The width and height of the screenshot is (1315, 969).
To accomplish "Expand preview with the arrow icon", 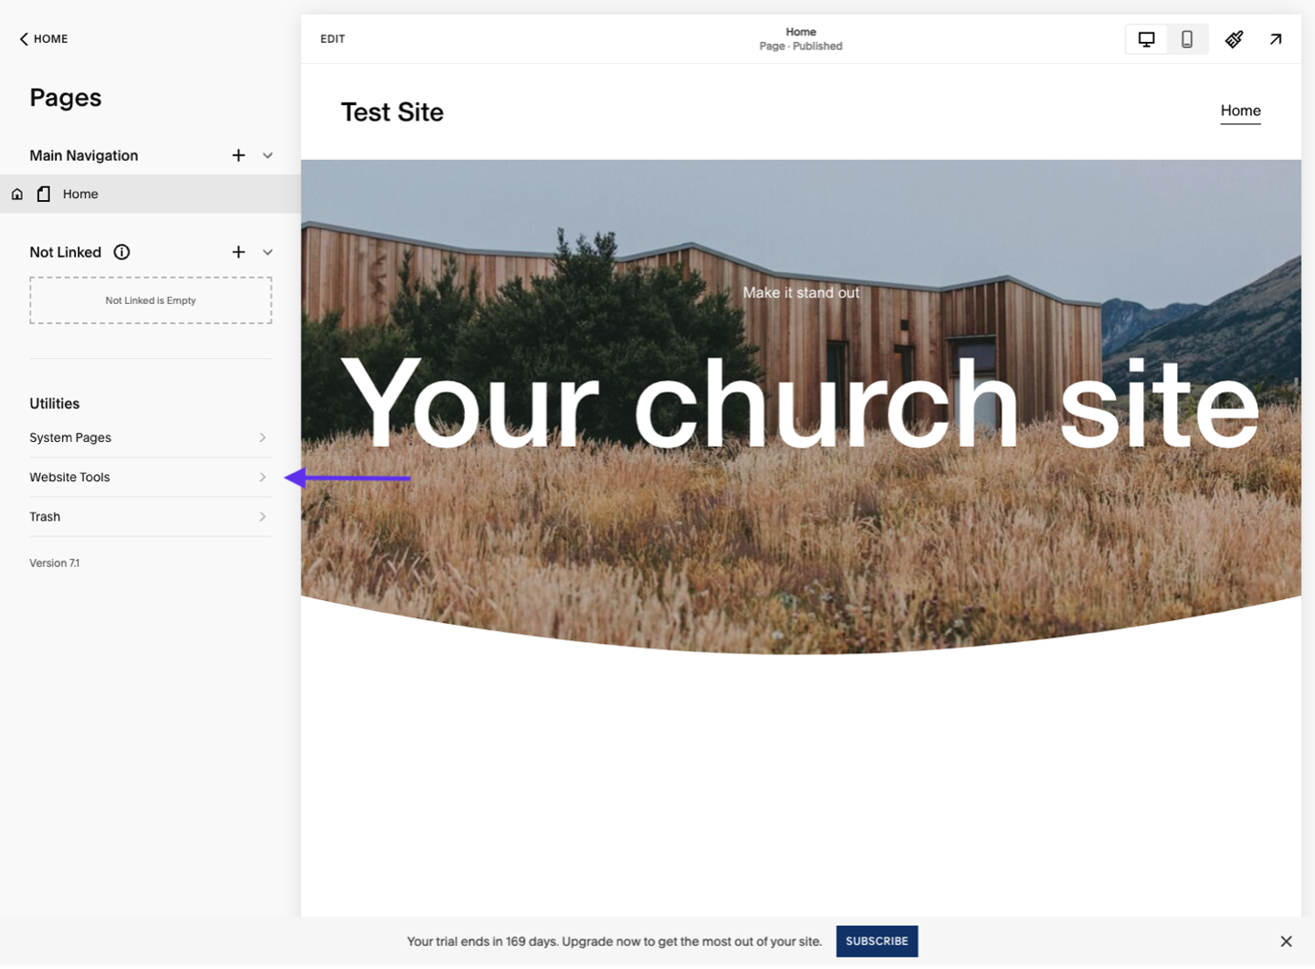I will 1275,39.
